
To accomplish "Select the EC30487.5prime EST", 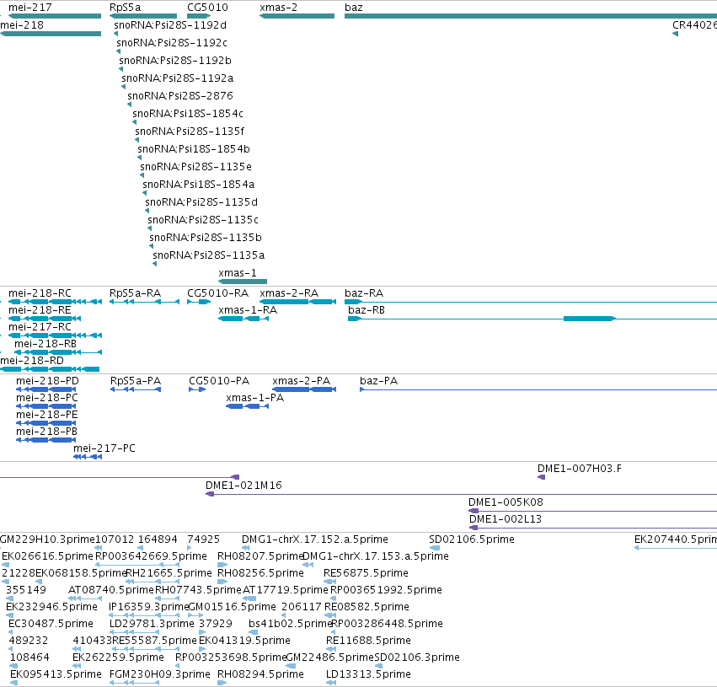I will coord(10,632).
